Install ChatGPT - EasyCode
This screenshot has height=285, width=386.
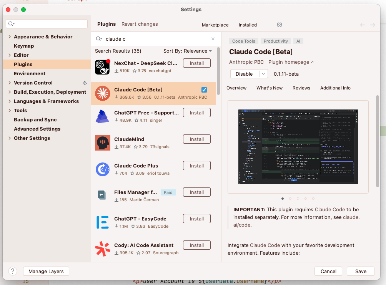pos(197,219)
